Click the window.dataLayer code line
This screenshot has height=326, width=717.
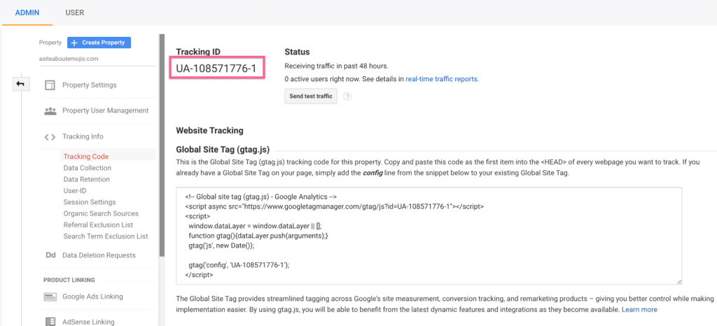[x=256, y=225]
